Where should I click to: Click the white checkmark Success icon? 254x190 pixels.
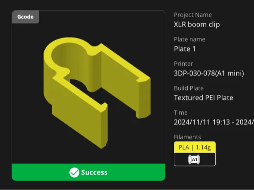(74, 172)
